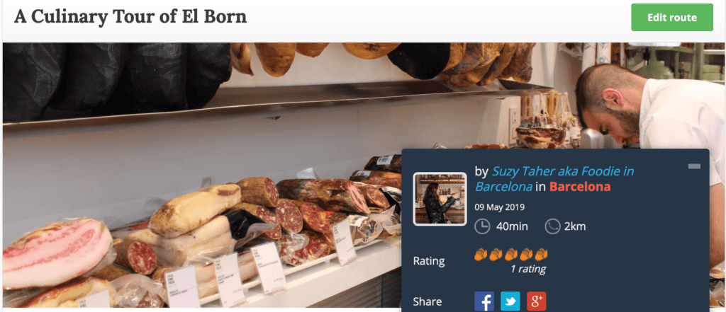Click the '1 rating' count text
Image resolution: width=726 pixels, height=312 pixels.
[x=527, y=269]
